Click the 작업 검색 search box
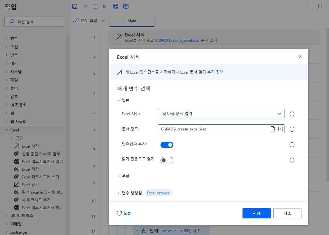Image resolution: width=329 pixels, height=235 pixels. coord(34,22)
